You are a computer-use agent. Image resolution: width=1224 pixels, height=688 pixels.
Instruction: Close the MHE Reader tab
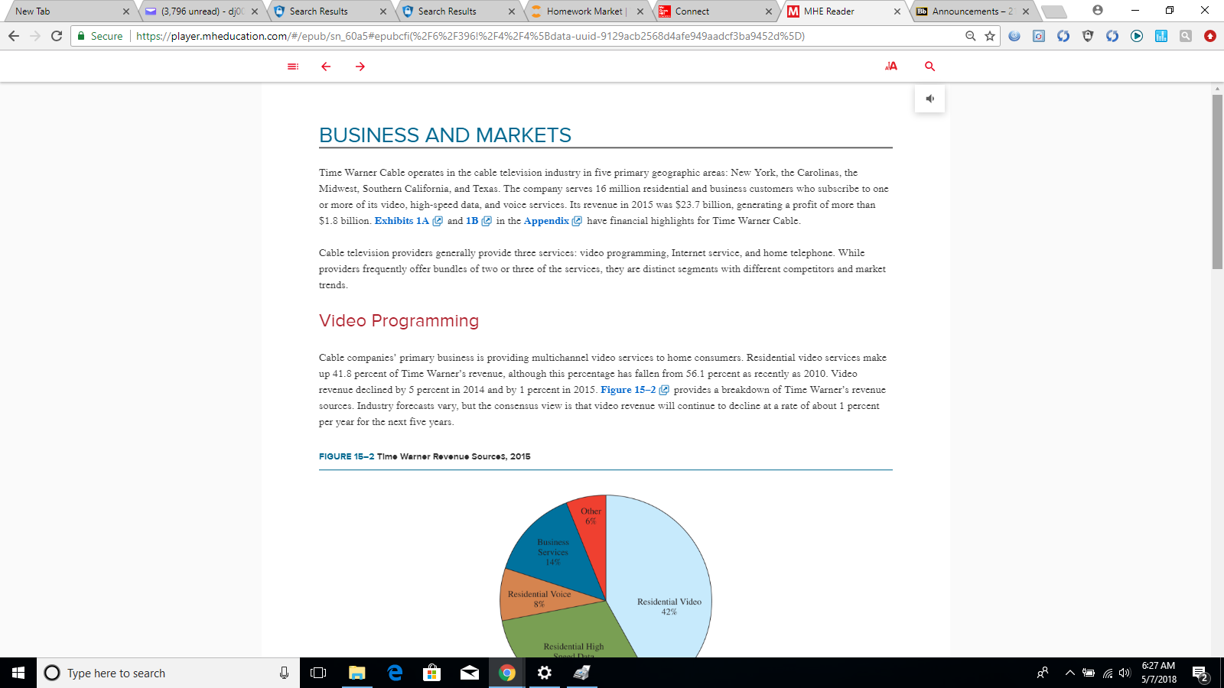pyautogui.click(x=897, y=11)
